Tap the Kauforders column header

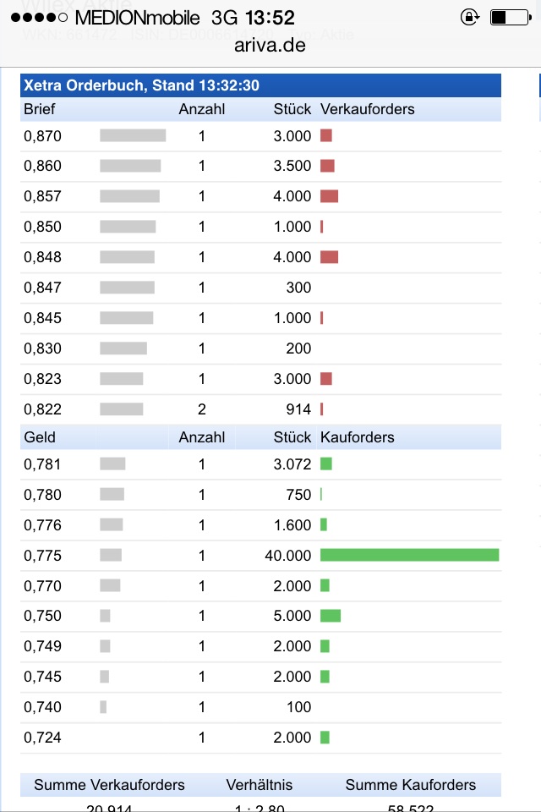point(358,437)
